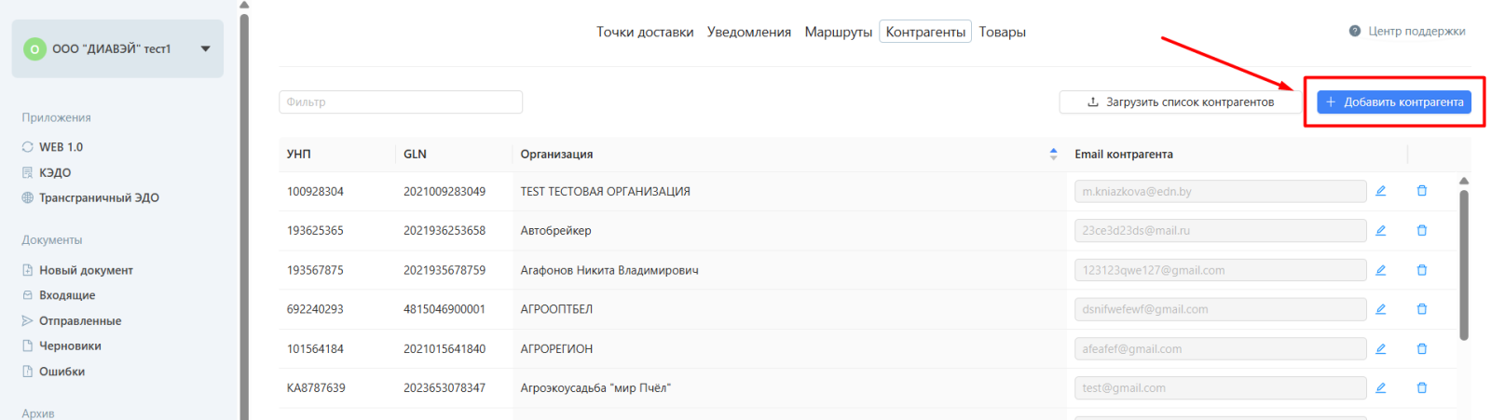
Task: Click edit pencil for TEST ТЕСТОВАЯ ОРГАНИЗАЦИЯ row
Action: point(1380,191)
